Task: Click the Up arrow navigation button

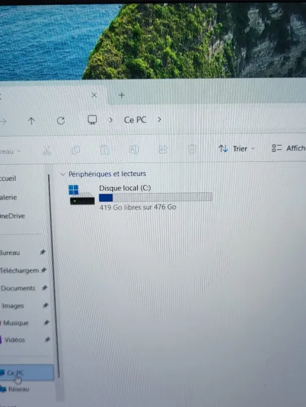Action: pos(31,121)
